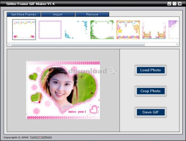
Task: Load a photo into the frame
Action: click(x=150, y=70)
